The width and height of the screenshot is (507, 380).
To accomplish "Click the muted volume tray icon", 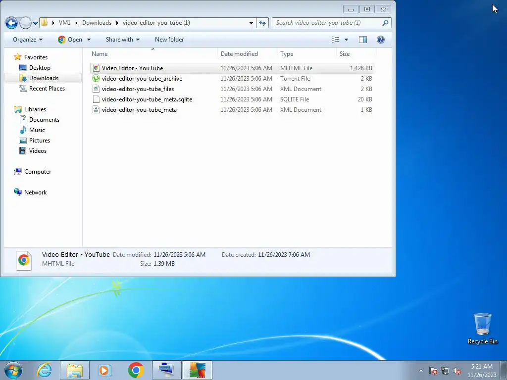I will (457, 371).
